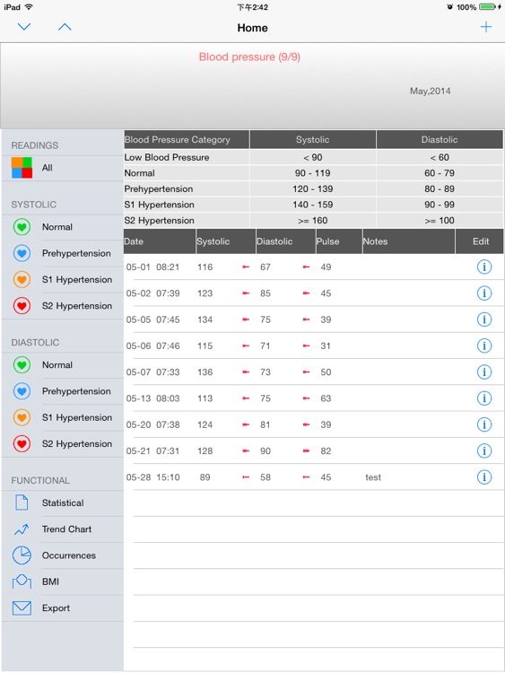Viewport: 505px width, 673px height.
Task: Open the Occurrences function
Action: (69, 555)
